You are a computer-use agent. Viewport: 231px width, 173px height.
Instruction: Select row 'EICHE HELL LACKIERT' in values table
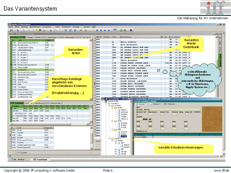pyautogui.click(x=143, y=84)
